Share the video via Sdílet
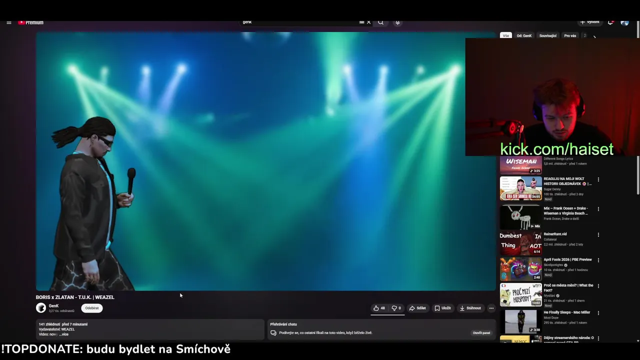 pos(417,308)
